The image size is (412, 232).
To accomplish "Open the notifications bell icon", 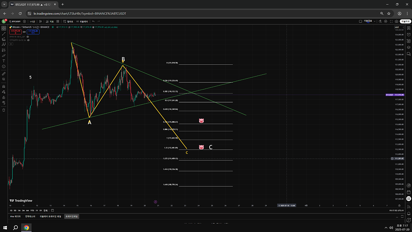I will tap(409, 213).
